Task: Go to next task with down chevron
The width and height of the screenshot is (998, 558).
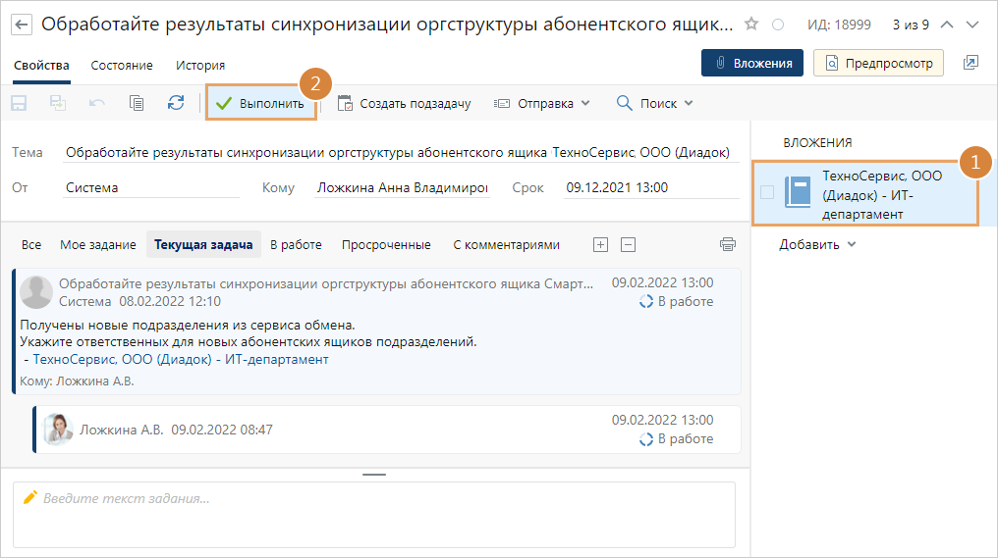Action: click(x=972, y=24)
